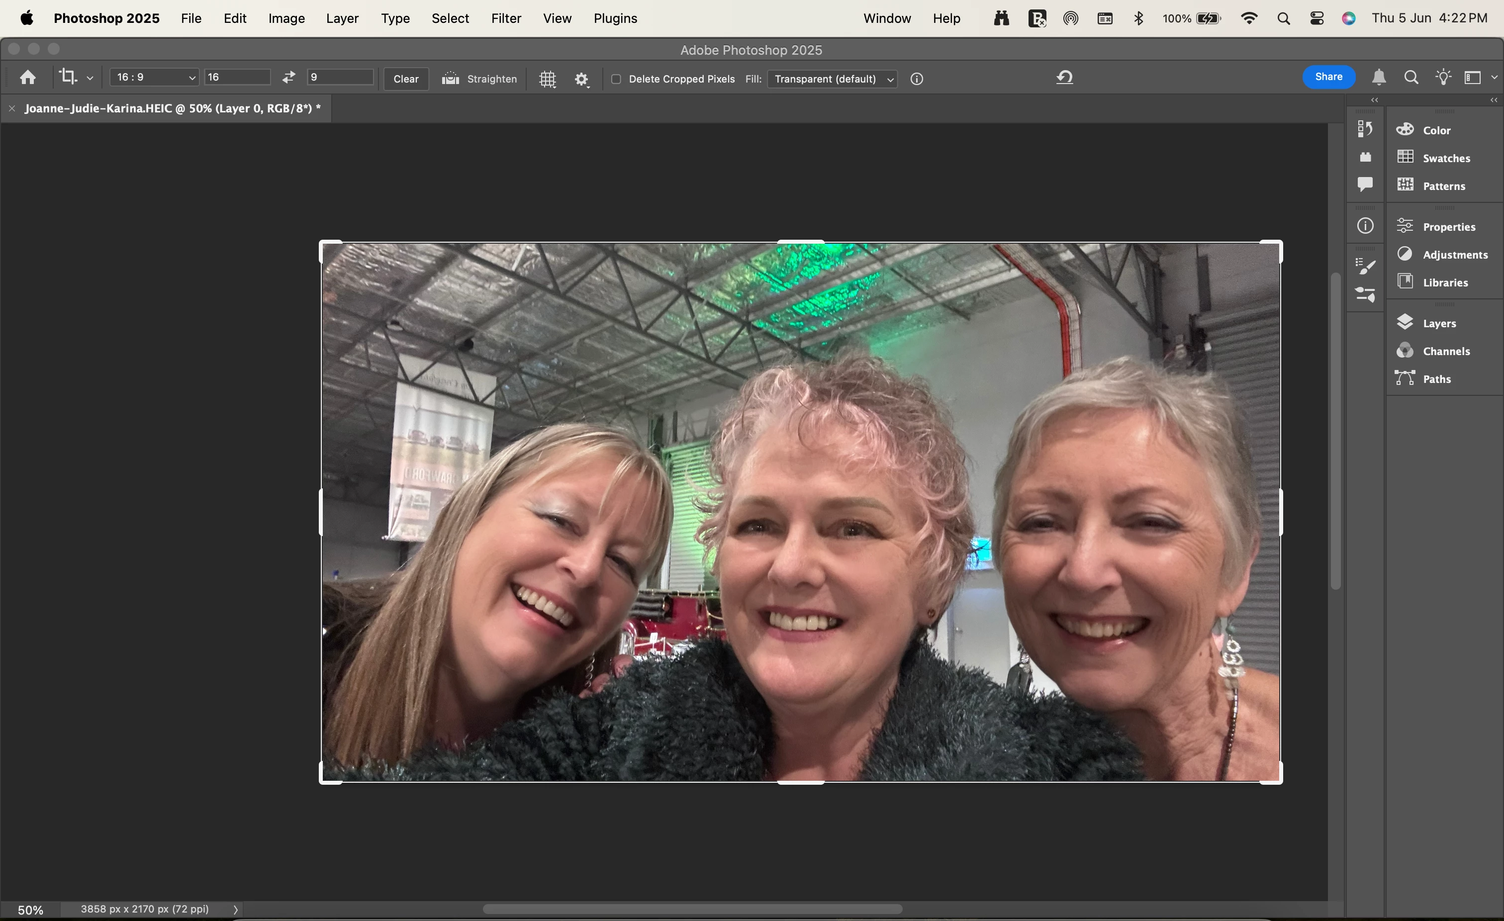Open additional crop settings gear
Screen dimensions: 1504x921
click(581, 79)
